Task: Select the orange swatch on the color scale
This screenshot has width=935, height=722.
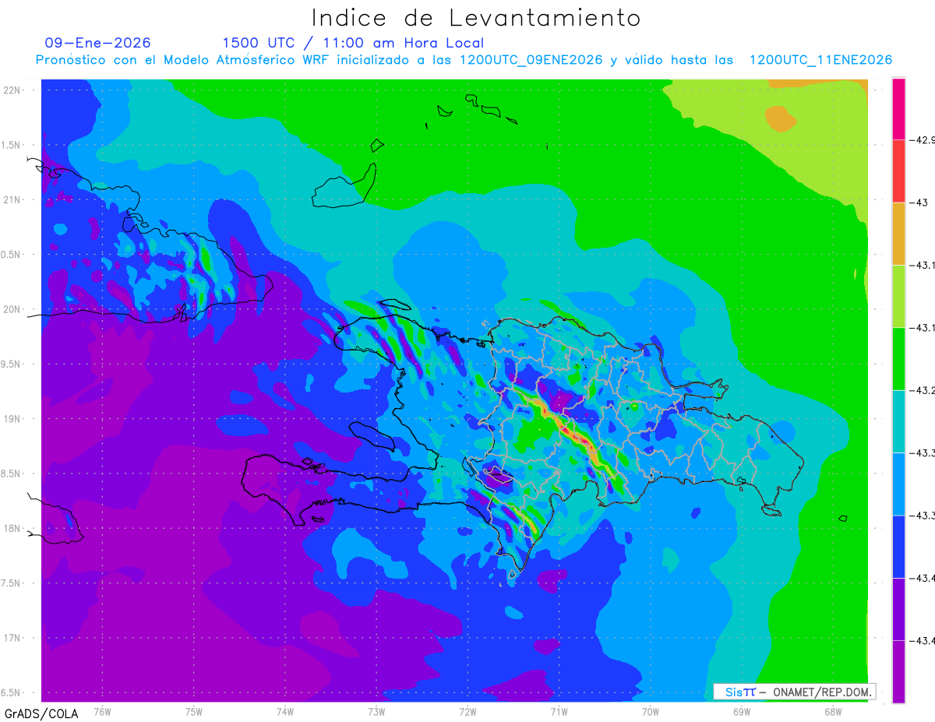Action: point(898,234)
